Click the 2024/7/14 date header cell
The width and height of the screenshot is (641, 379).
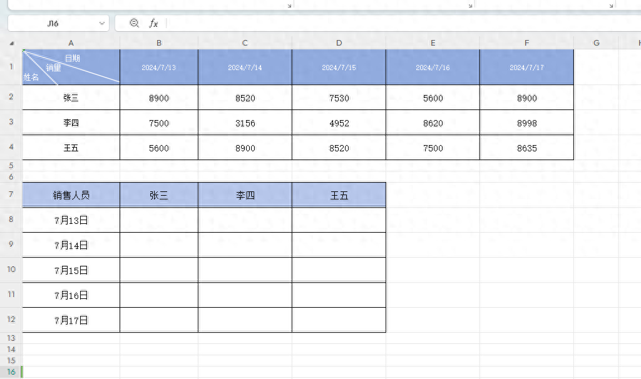[245, 68]
